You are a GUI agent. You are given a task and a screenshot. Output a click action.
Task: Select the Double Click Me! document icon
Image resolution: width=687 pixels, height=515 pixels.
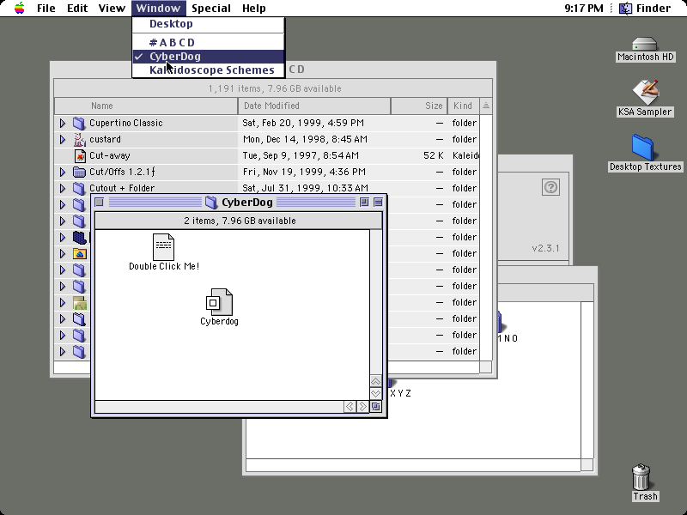163,247
